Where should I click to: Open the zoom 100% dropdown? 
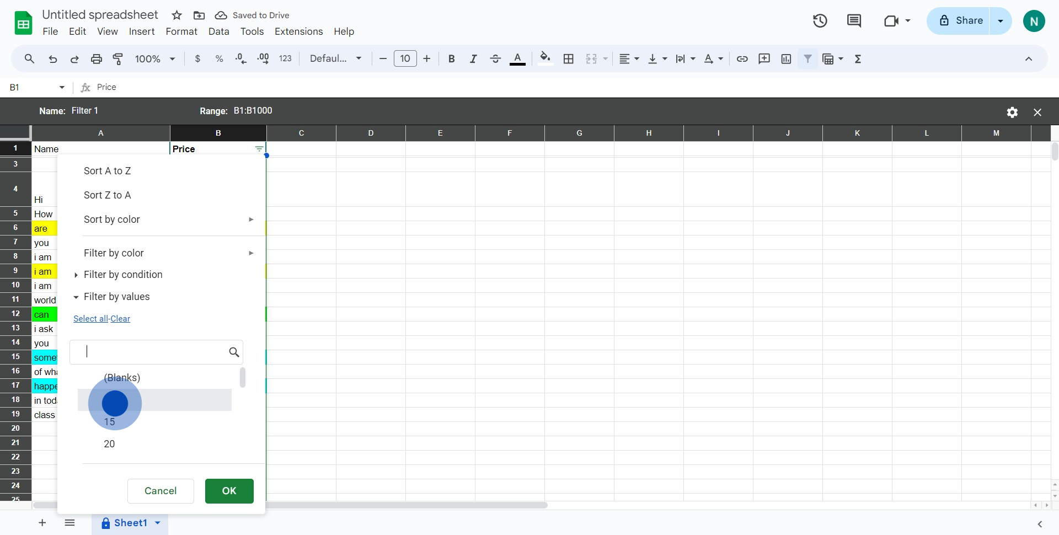click(x=155, y=59)
